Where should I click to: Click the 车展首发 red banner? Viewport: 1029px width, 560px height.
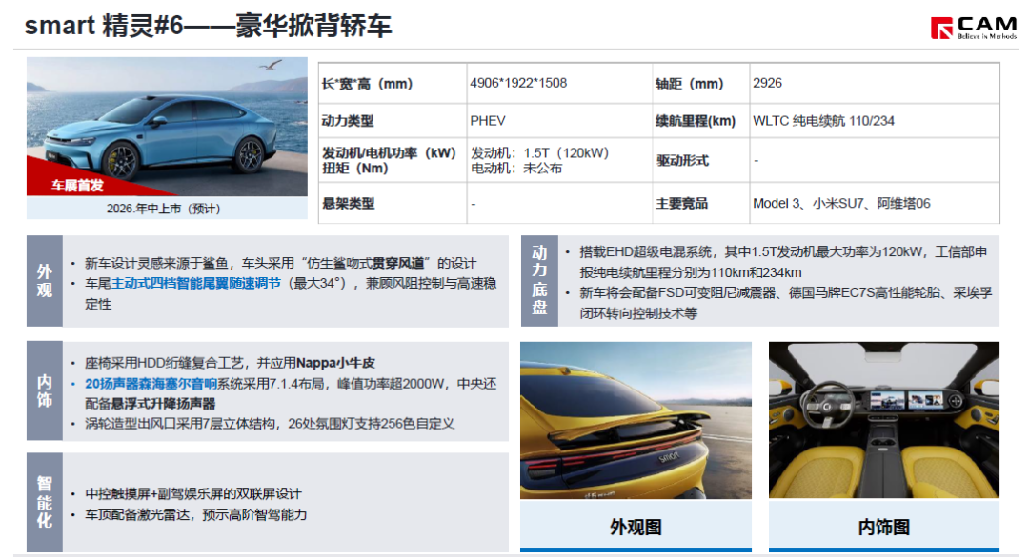pyautogui.click(x=77, y=186)
